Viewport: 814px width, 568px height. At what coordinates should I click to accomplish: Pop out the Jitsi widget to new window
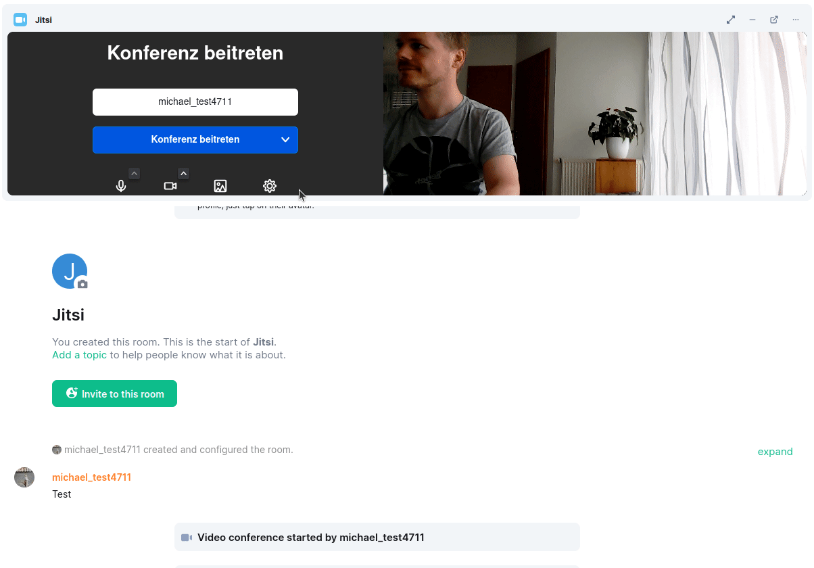(774, 20)
